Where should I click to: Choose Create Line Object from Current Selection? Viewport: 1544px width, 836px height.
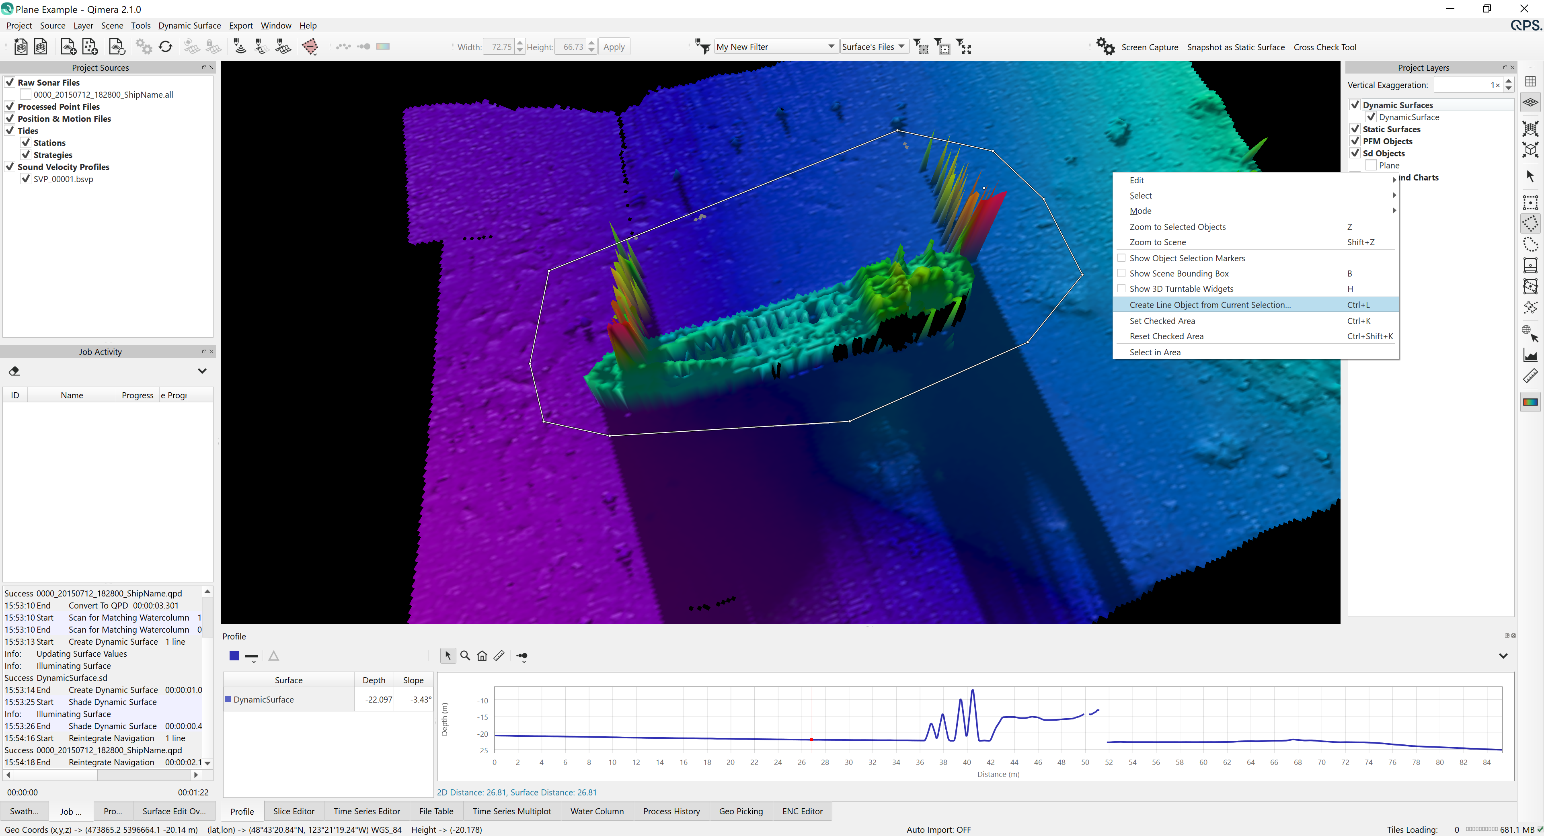tap(1209, 304)
